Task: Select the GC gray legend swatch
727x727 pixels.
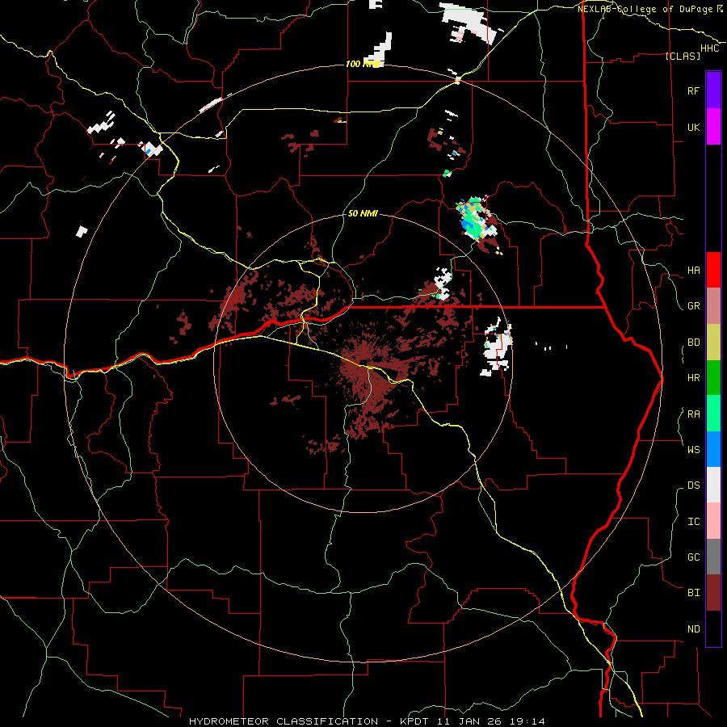Action: tap(713, 557)
